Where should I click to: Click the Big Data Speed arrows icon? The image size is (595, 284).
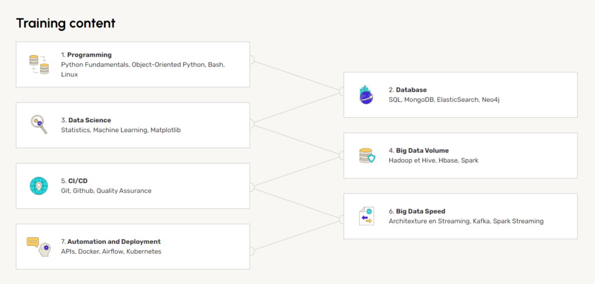click(x=367, y=216)
